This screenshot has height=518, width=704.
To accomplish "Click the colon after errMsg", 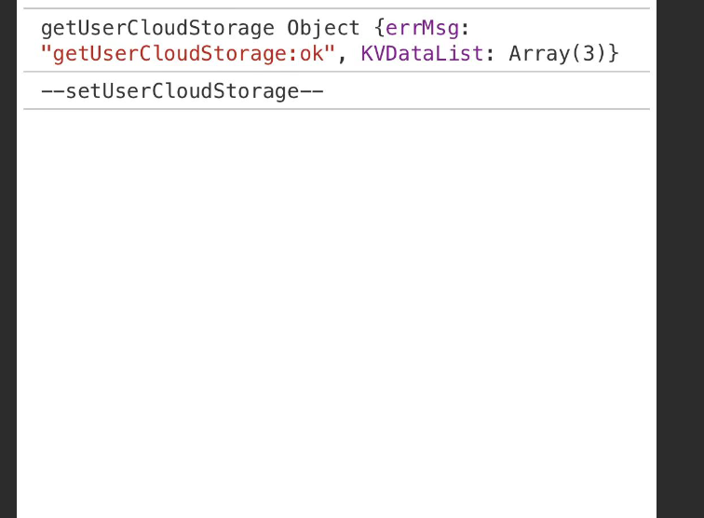I will (466, 30).
